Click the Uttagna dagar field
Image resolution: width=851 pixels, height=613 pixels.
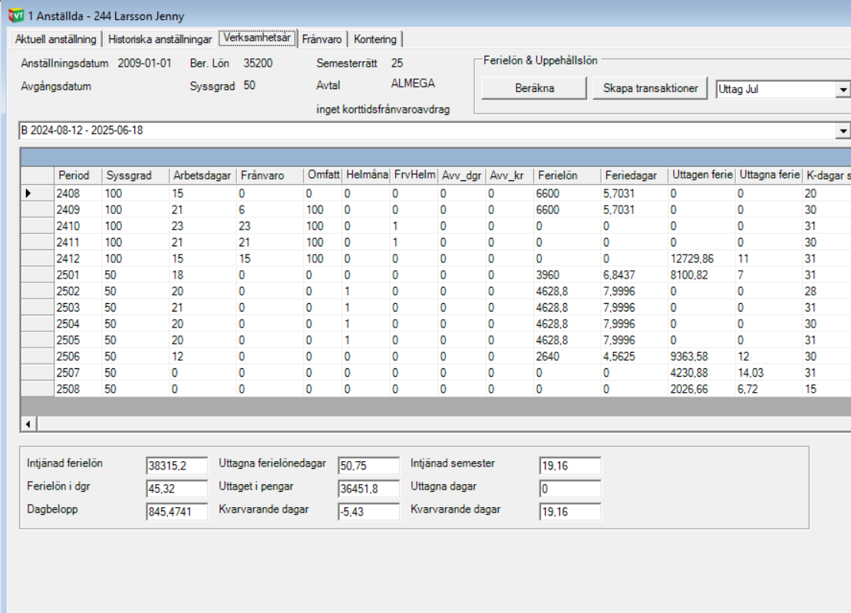point(570,488)
